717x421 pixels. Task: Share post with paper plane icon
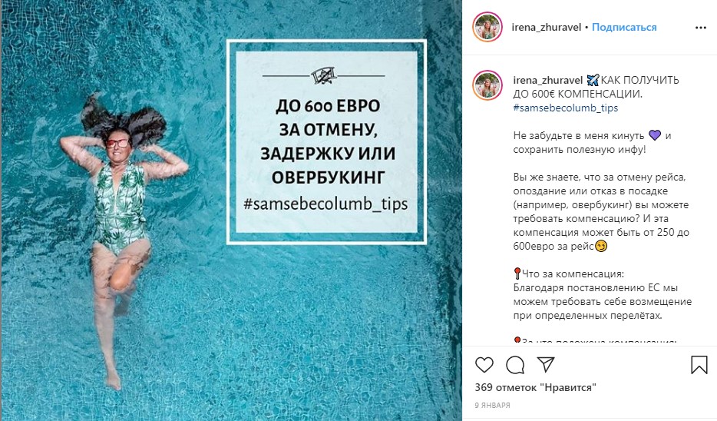546,364
